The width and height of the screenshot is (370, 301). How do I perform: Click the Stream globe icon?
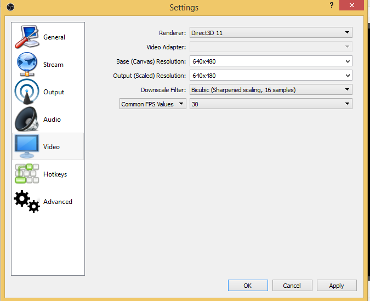[x=27, y=64]
